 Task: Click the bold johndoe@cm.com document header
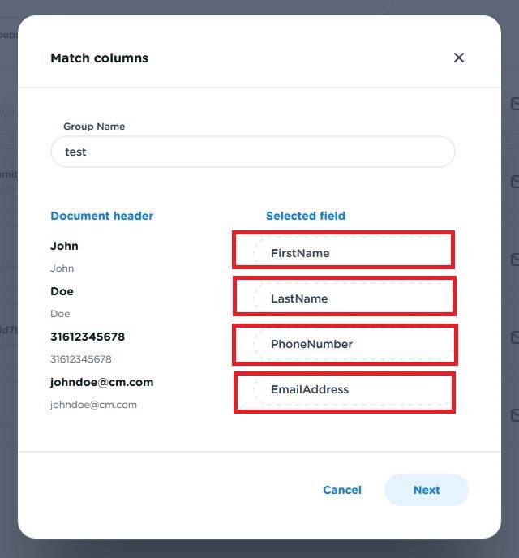101,382
